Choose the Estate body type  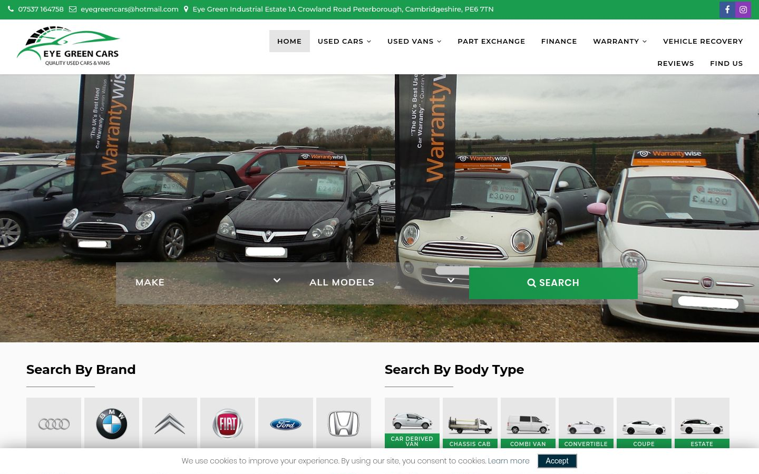702,423
